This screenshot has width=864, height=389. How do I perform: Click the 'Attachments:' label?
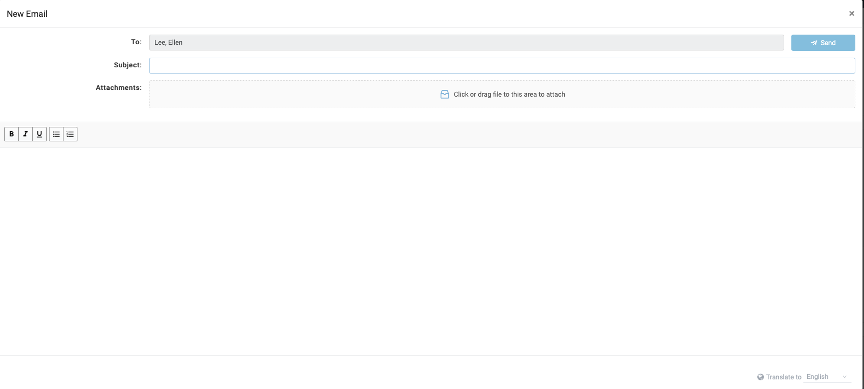[118, 88]
